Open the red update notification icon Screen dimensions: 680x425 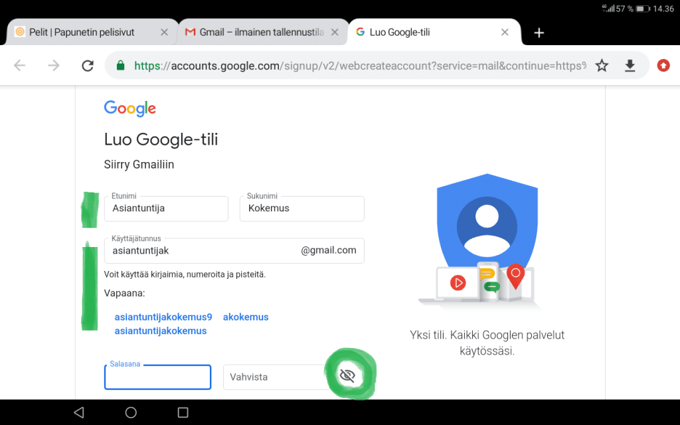663,66
